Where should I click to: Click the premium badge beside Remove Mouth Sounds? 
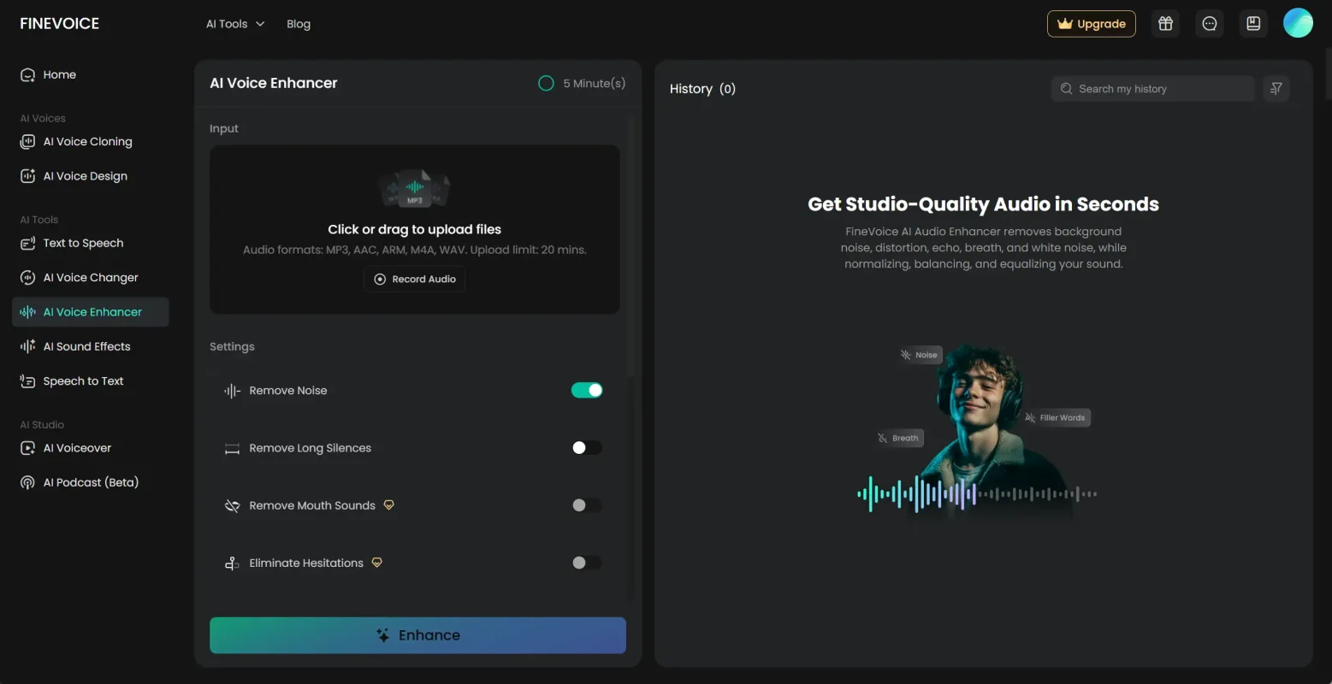coord(388,505)
